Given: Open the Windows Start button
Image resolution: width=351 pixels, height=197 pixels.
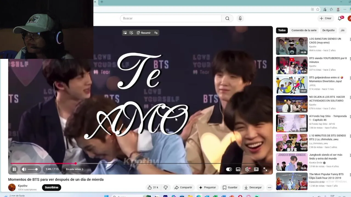Looking at the screenshot, I should pos(106,196).
